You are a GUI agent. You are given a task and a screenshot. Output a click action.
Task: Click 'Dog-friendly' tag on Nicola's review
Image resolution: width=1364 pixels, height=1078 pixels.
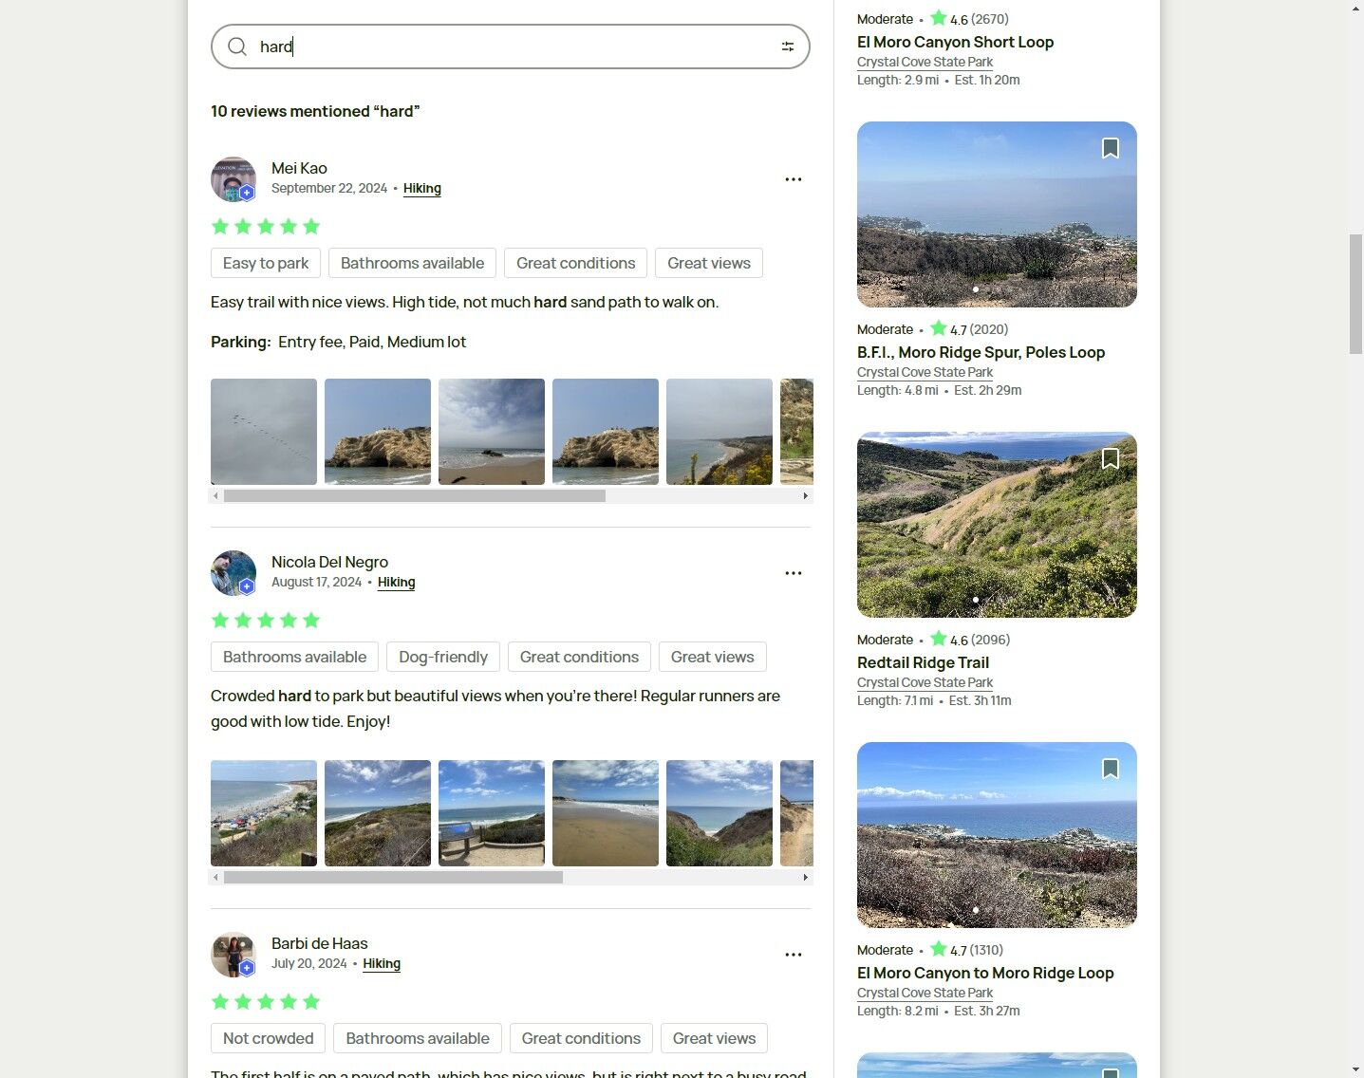coord(443,657)
